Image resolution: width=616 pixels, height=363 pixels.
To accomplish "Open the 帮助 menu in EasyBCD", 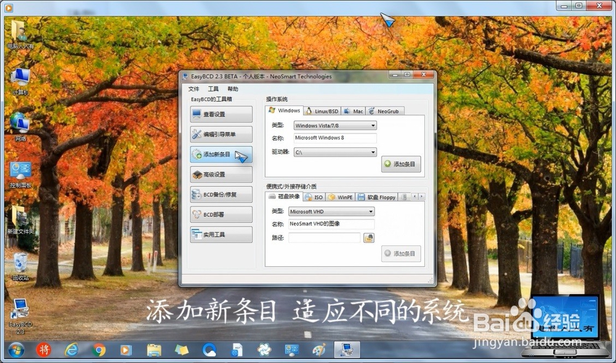I will tap(233, 89).
